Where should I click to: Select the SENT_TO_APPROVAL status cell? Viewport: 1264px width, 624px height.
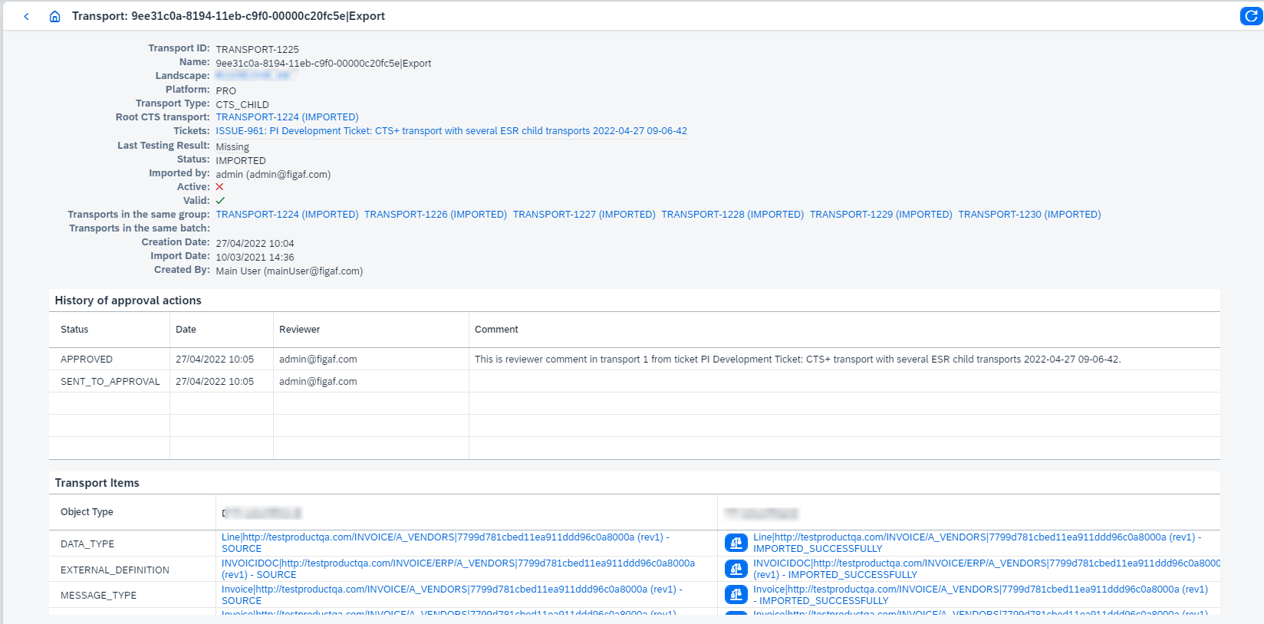click(110, 382)
